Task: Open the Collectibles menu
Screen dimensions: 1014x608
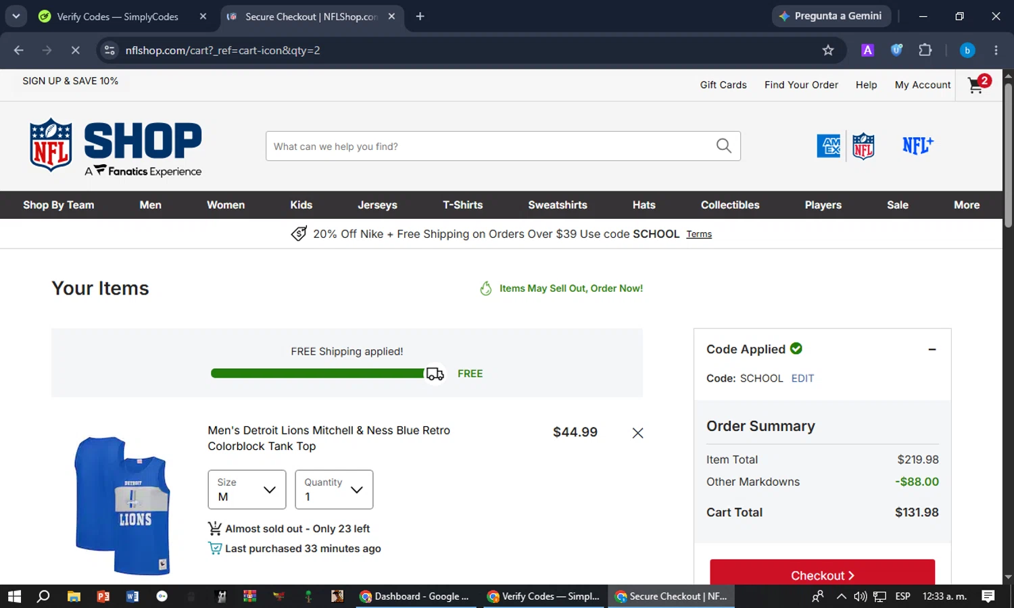Action: pos(730,205)
